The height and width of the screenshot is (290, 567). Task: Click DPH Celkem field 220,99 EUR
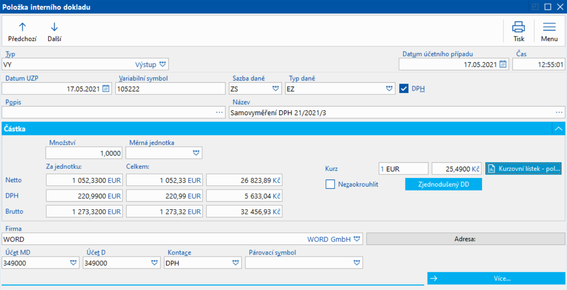pyautogui.click(x=164, y=196)
